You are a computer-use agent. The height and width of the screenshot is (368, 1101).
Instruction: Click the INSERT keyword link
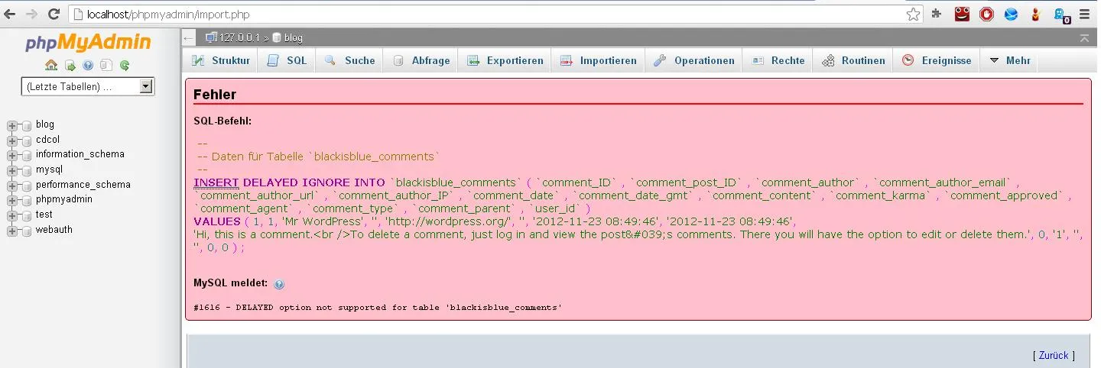point(216,182)
